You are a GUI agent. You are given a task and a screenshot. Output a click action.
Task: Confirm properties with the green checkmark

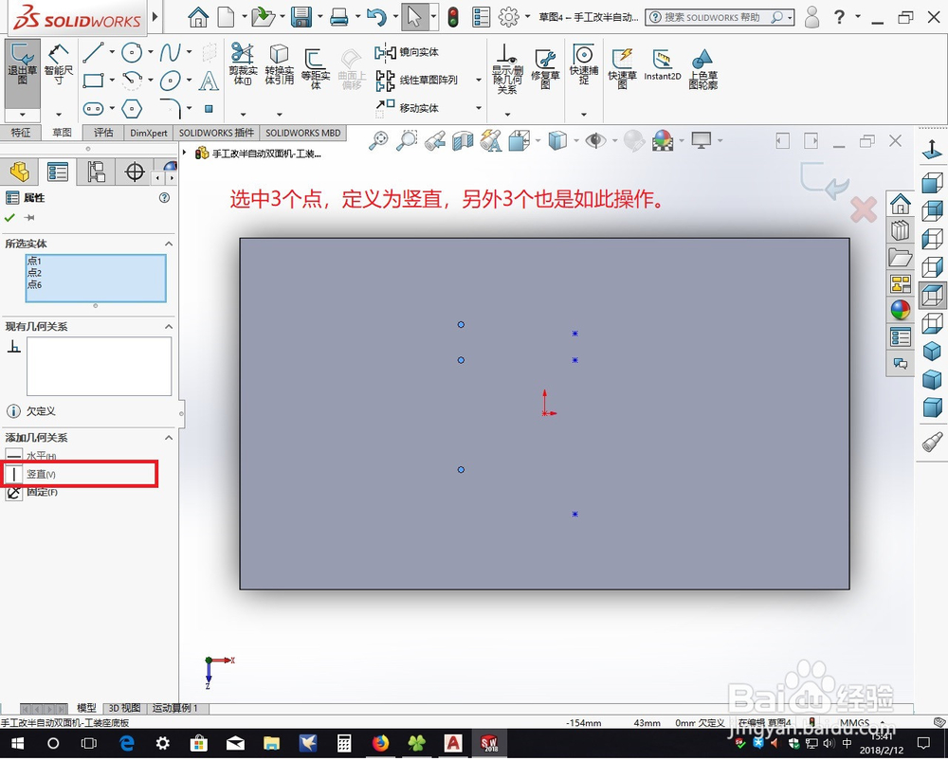[x=9, y=218]
